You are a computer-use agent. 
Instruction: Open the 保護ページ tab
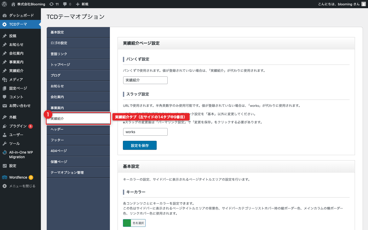point(78,162)
